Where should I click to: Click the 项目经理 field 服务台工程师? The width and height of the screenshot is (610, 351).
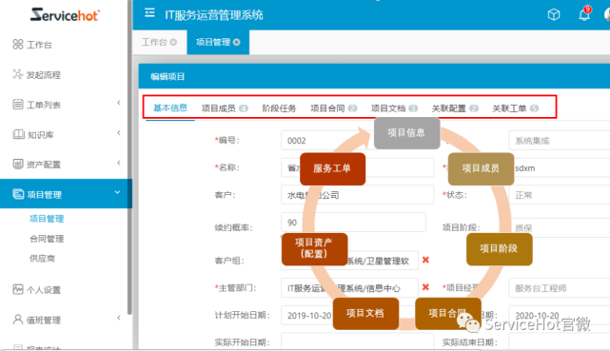559,288
